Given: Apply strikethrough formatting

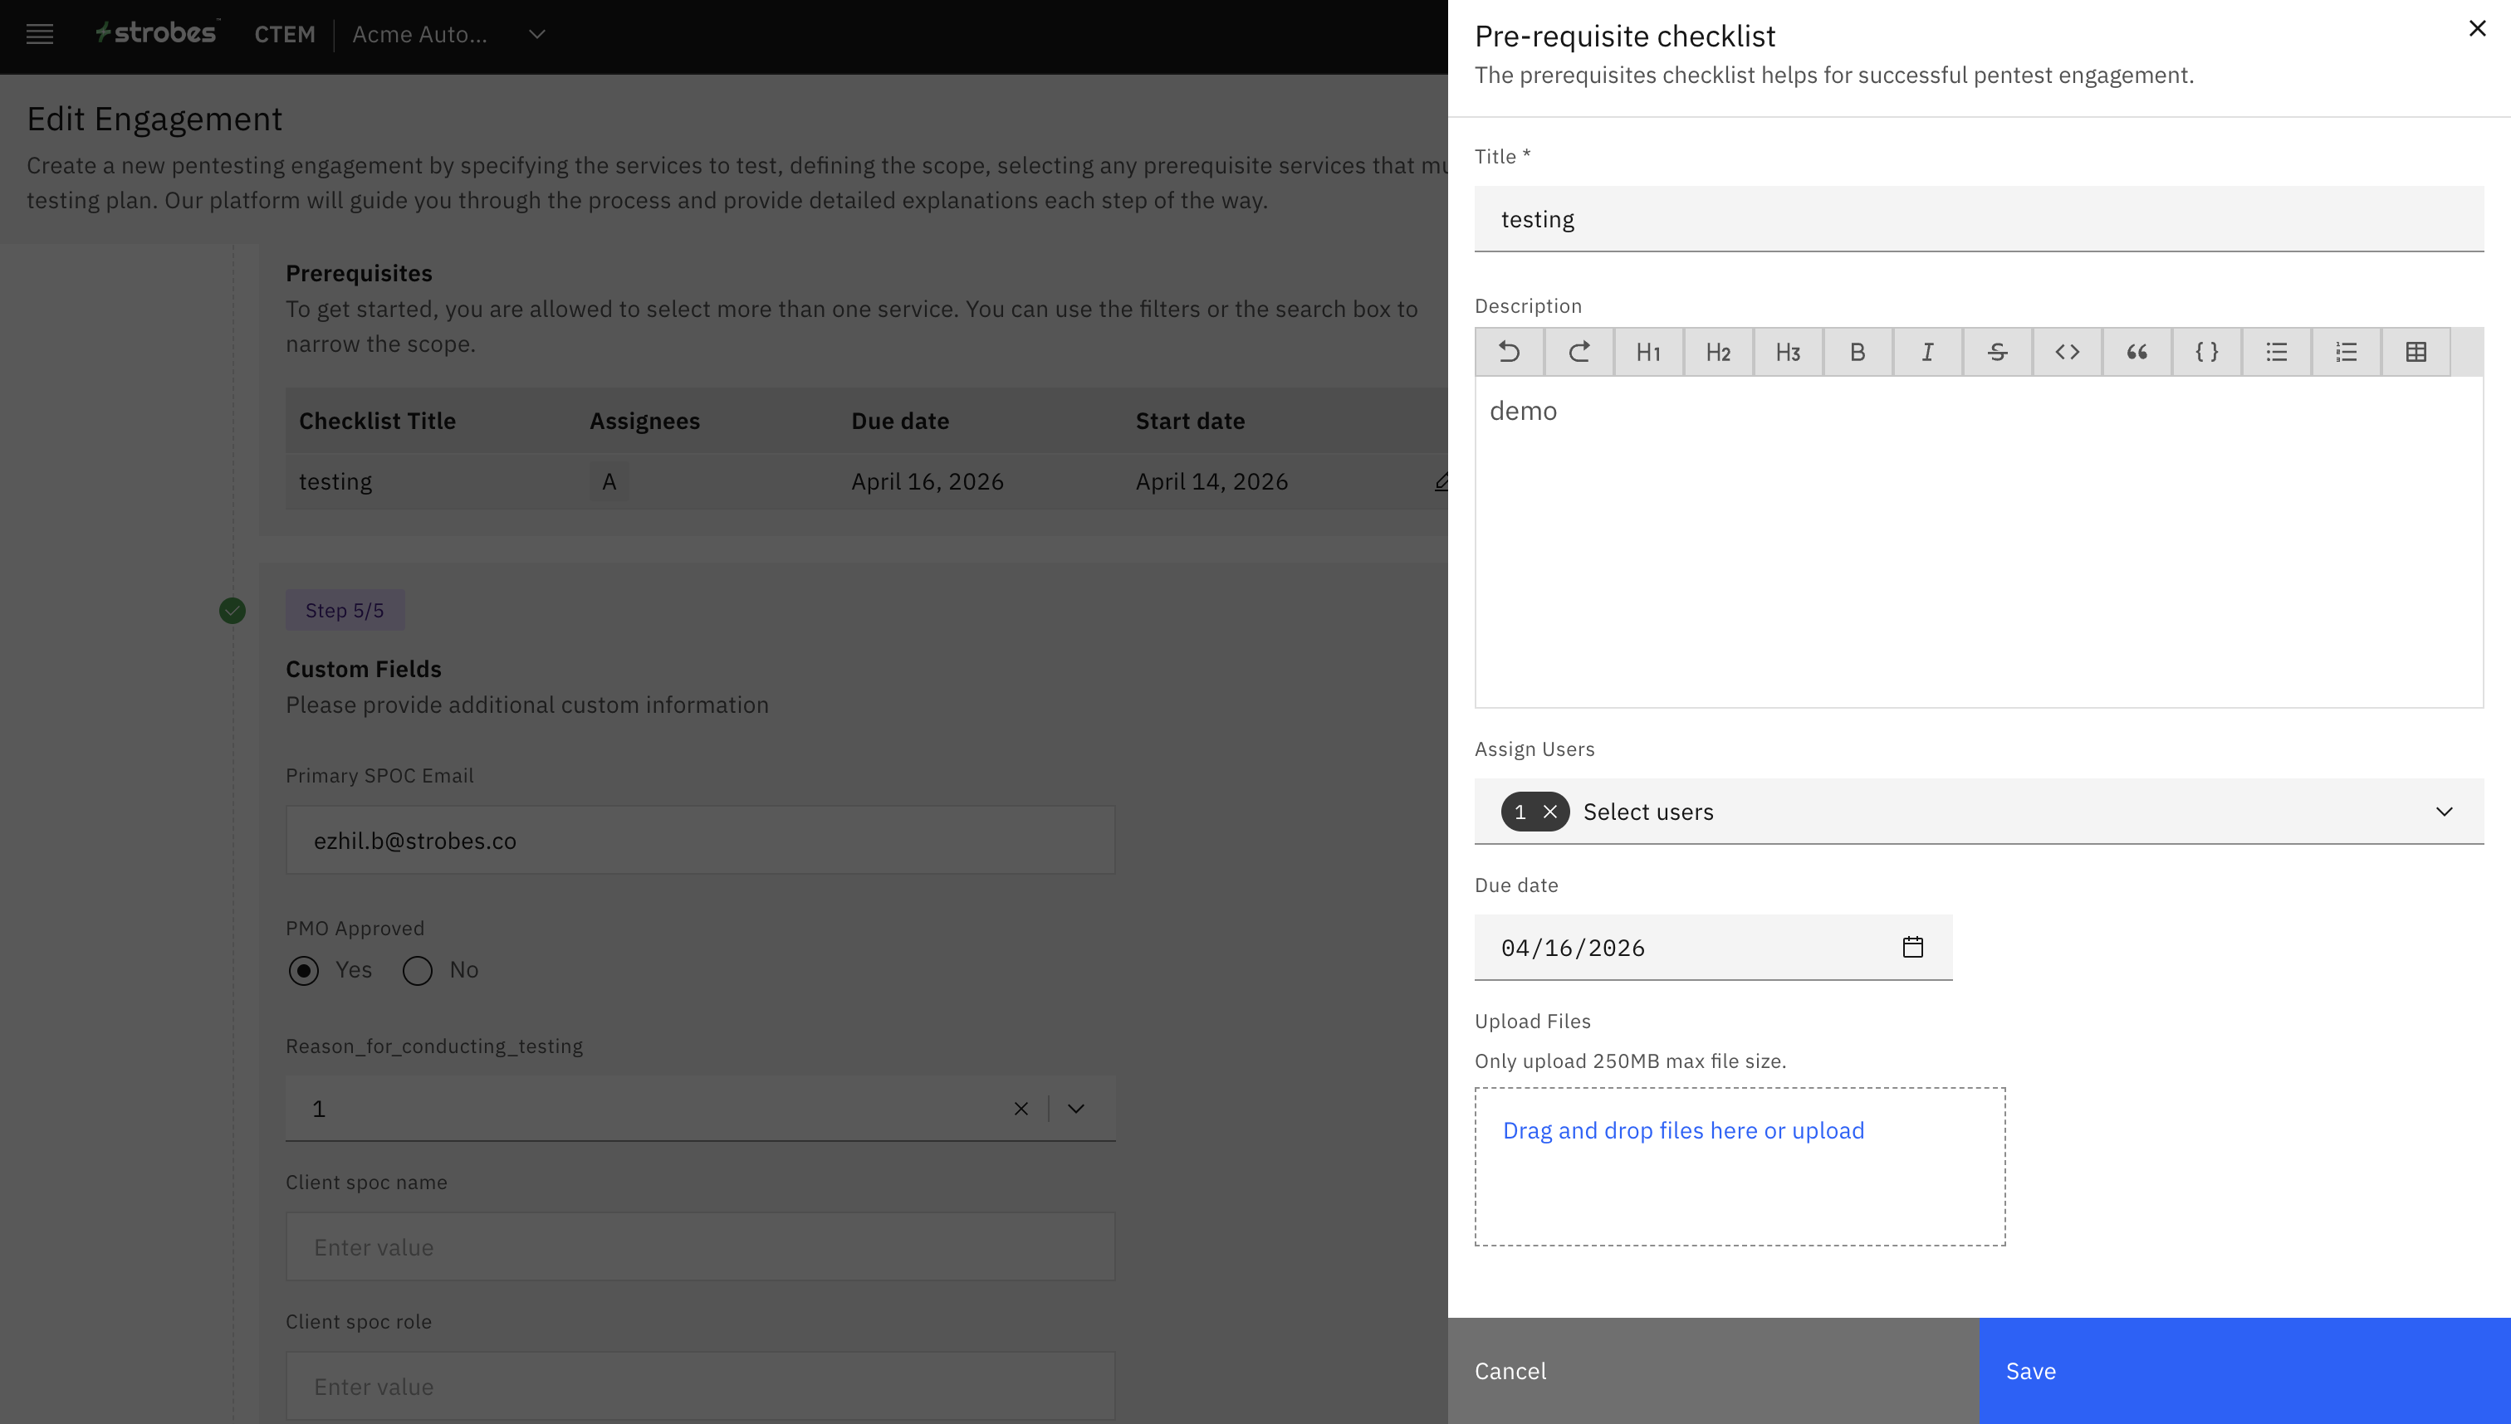Looking at the screenshot, I should (x=1997, y=352).
